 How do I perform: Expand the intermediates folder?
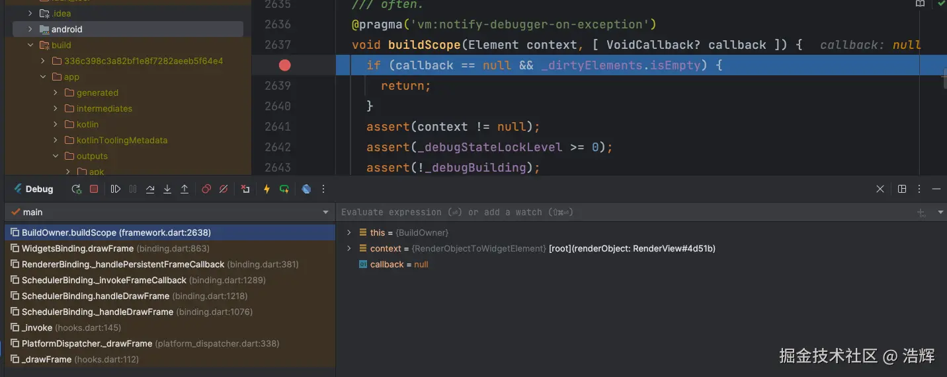pos(56,108)
